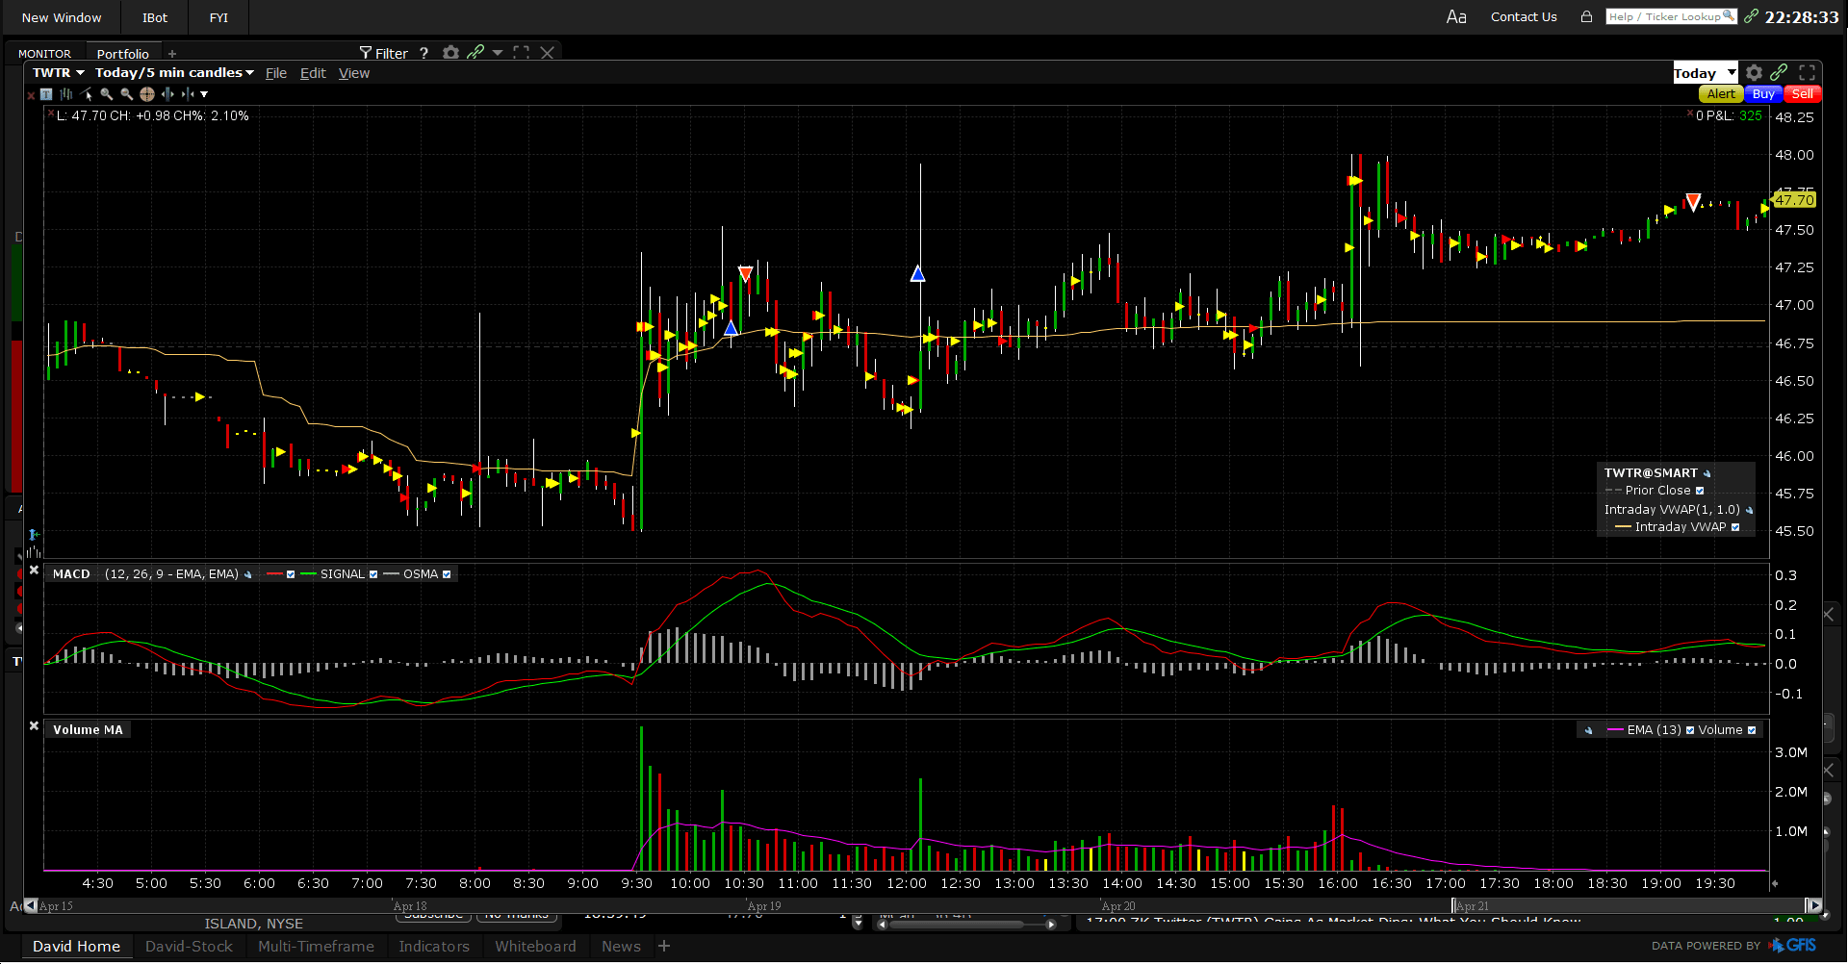
Task: Edit the MACD indicator with wrench icon
Action: (248, 574)
